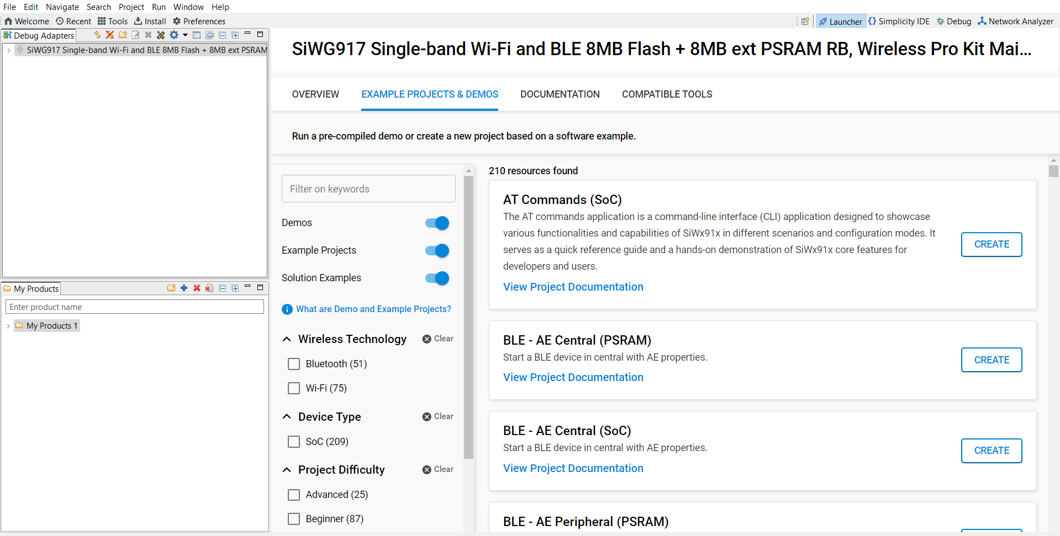
Task: Click CREATE for BLE - AE Central (PSRAM)
Action: pos(992,360)
